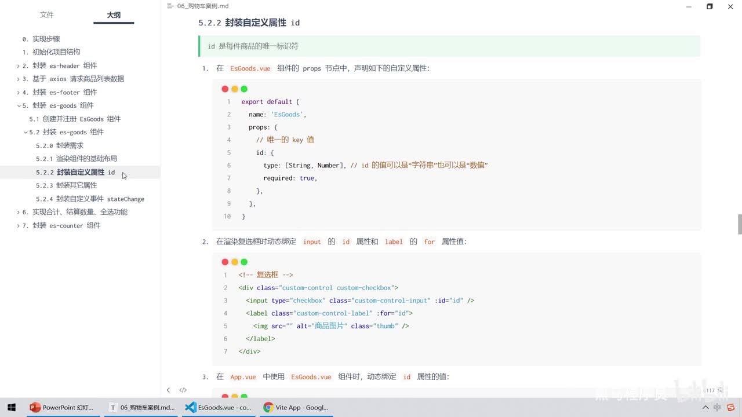Collapse chevron of 5.2 封装 es-goods 组件
The width and height of the screenshot is (742, 417).
tap(26, 133)
